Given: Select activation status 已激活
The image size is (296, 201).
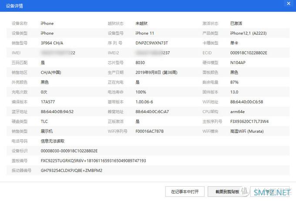Looking at the screenshot, I should click(x=236, y=23).
